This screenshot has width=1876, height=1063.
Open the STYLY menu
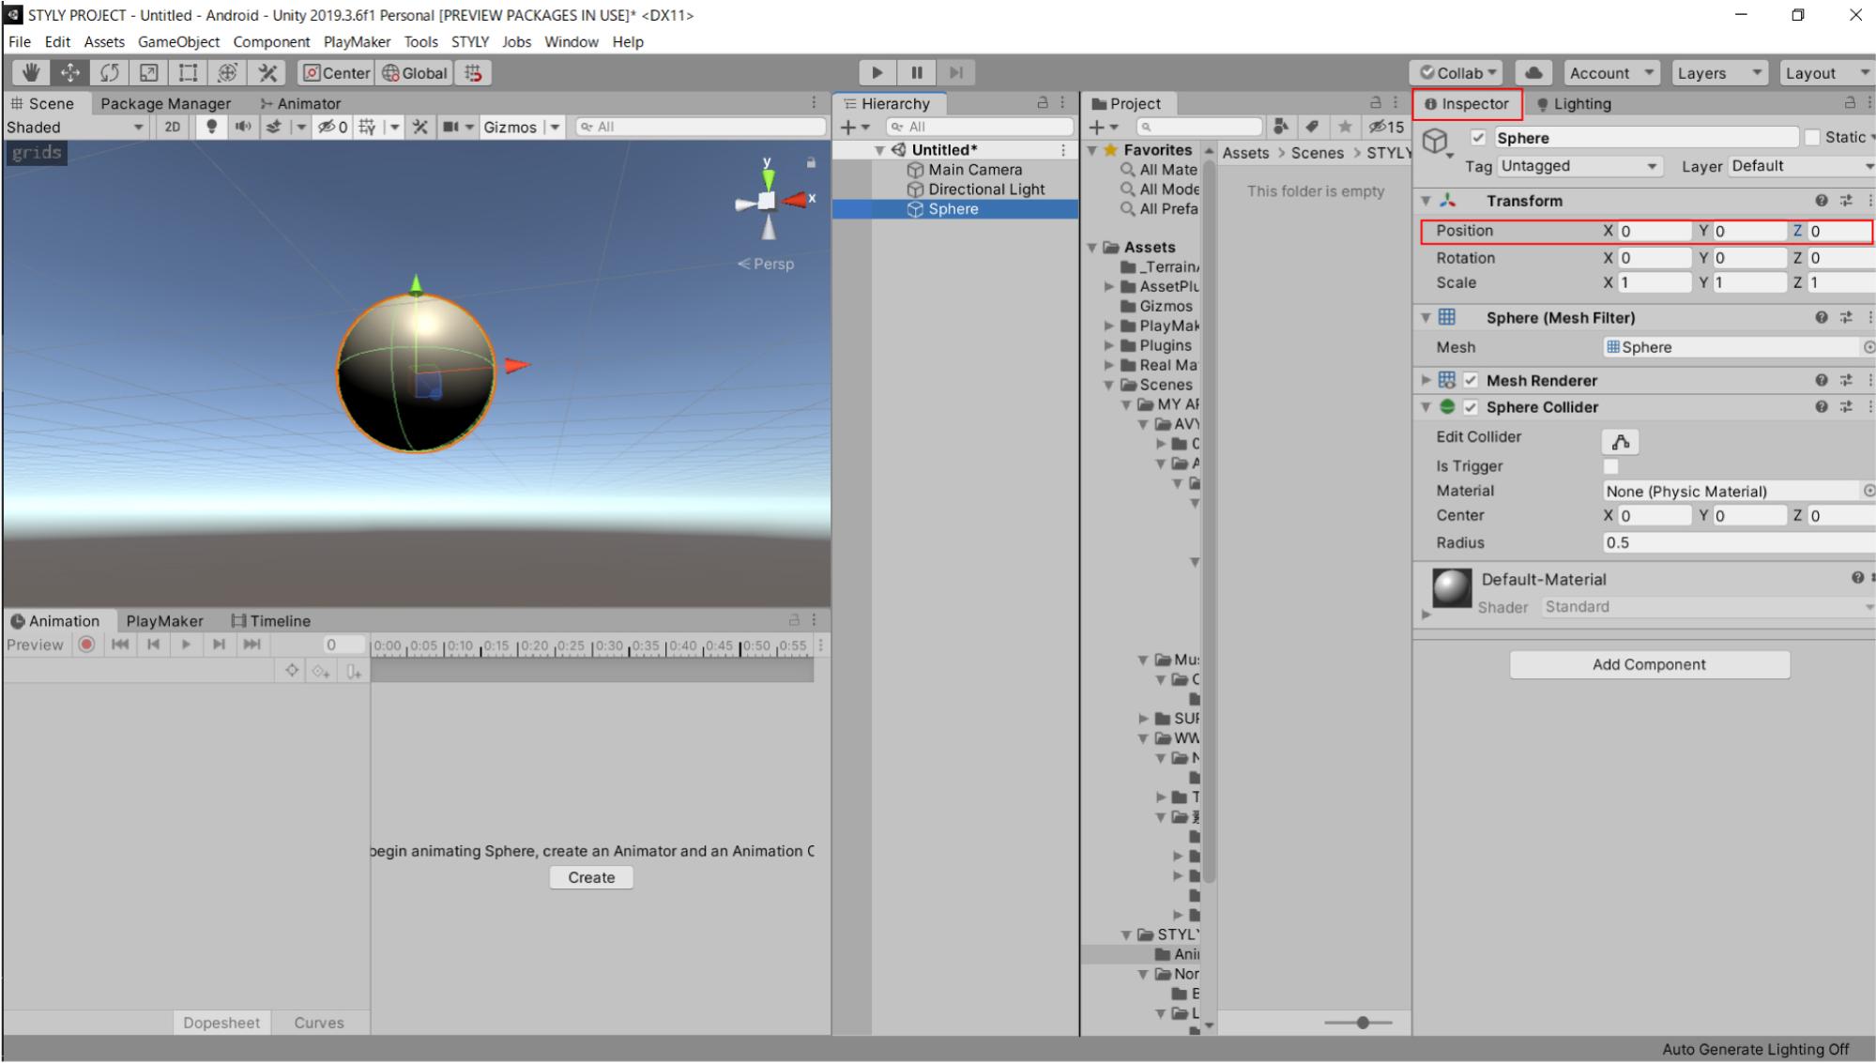470,41
